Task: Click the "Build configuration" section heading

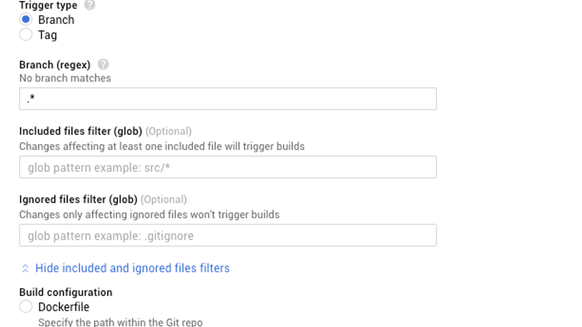Action: [66, 292]
